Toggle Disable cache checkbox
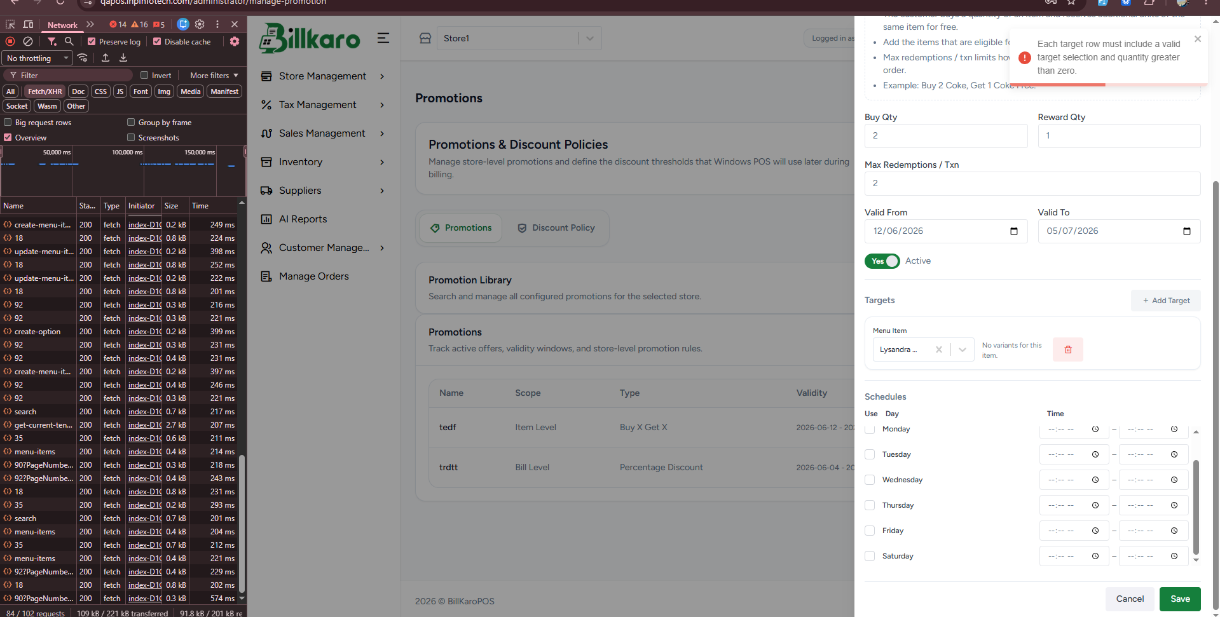Viewport: 1220px width, 617px height. tap(157, 41)
